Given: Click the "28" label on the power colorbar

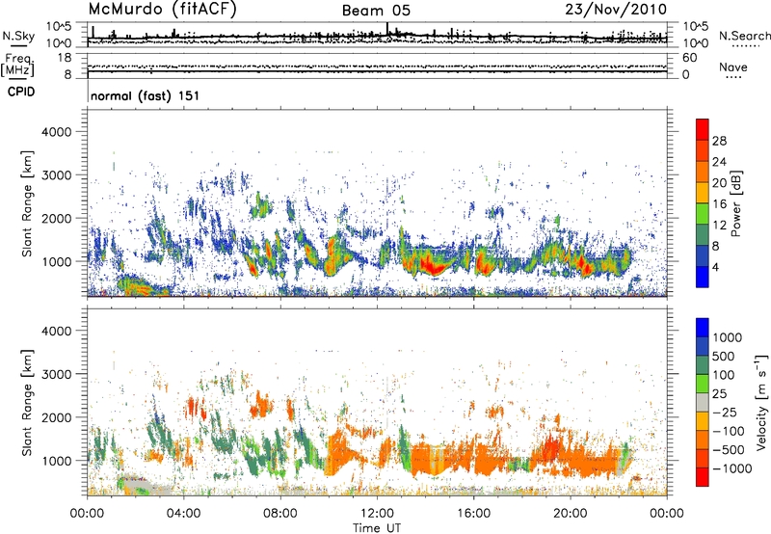Looking at the screenshot, I should 719,141.
